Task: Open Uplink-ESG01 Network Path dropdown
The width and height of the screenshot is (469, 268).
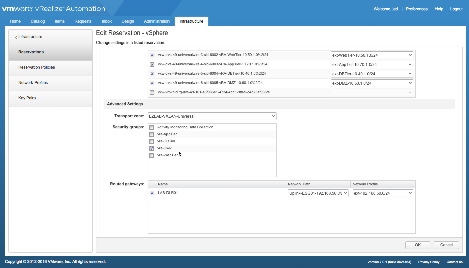Action: pos(318,193)
